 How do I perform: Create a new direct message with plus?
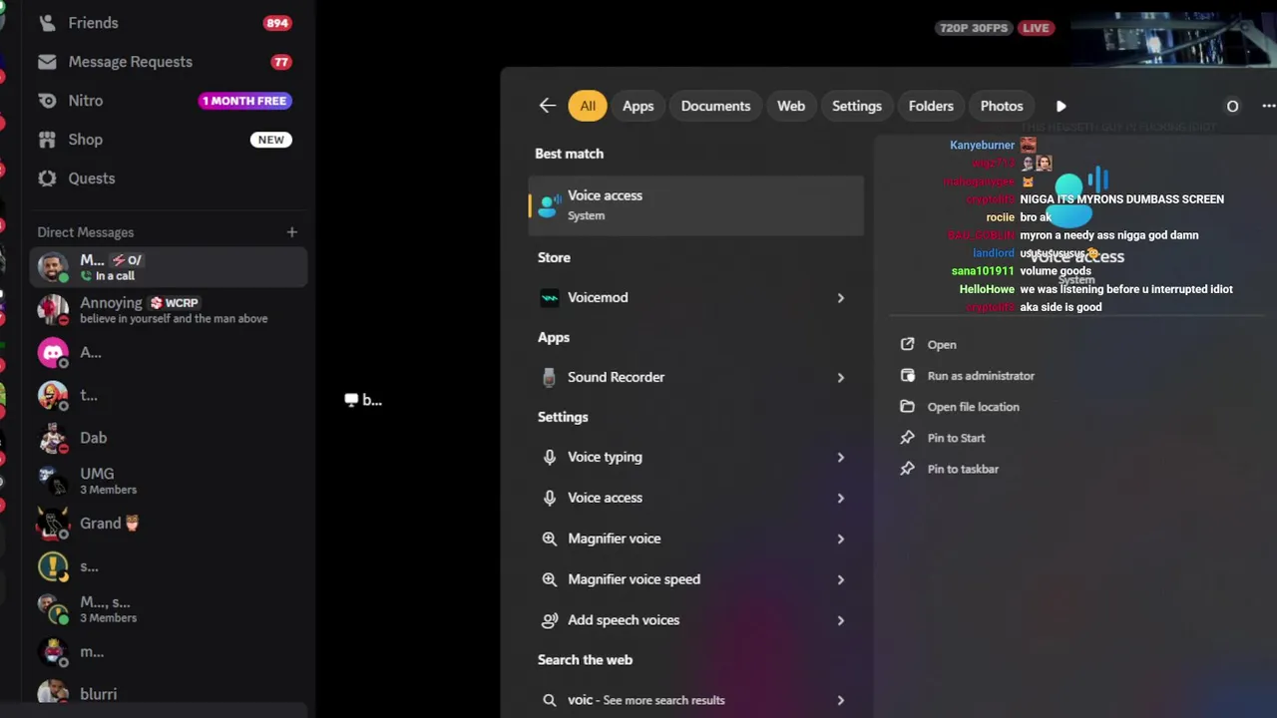point(291,232)
